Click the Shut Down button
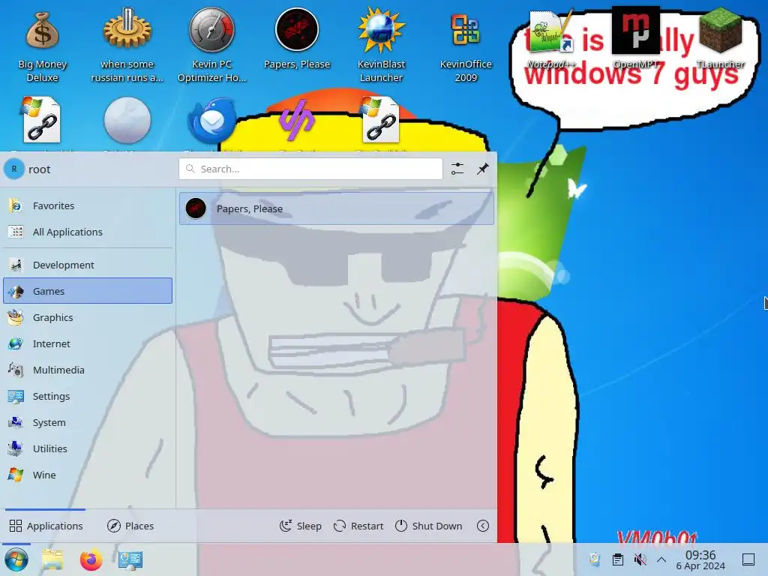The width and height of the screenshot is (768, 576). 428,526
